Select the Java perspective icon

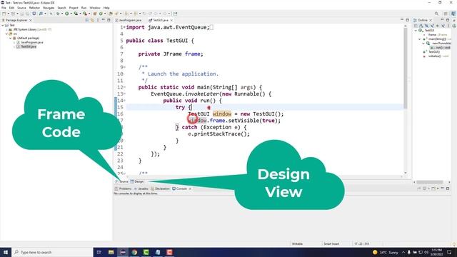pyautogui.click(x=454, y=14)
